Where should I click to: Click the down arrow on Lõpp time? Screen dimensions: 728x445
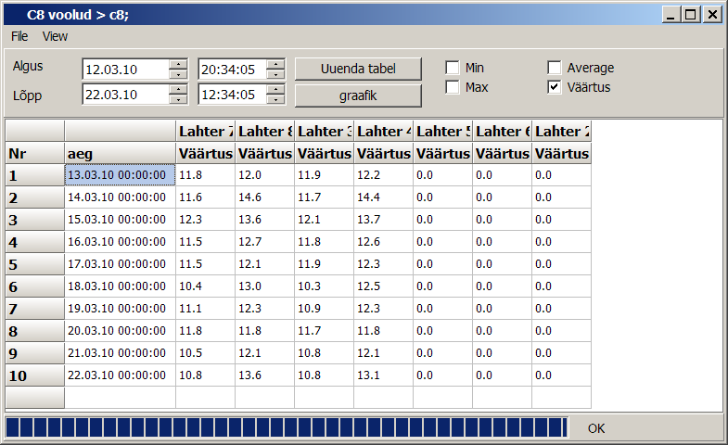pos(275,99)
